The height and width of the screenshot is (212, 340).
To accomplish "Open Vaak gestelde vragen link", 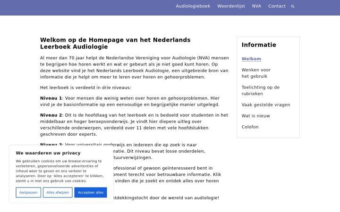I will tap(265, 105).
